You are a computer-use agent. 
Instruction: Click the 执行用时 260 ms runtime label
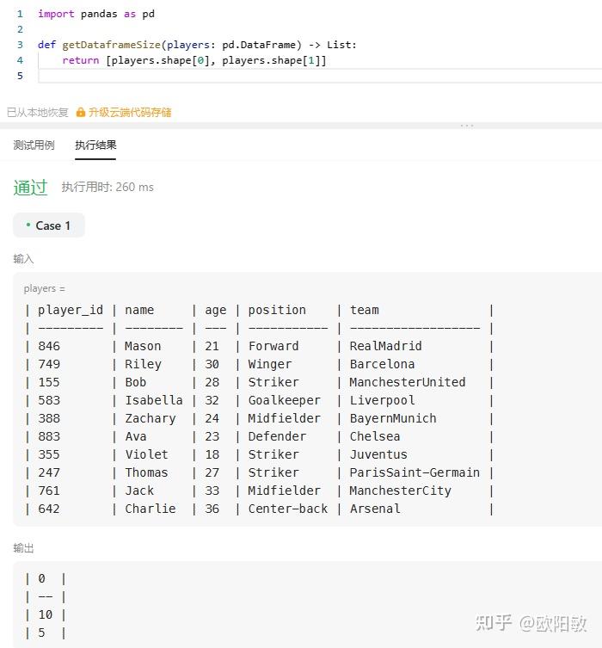107,188
